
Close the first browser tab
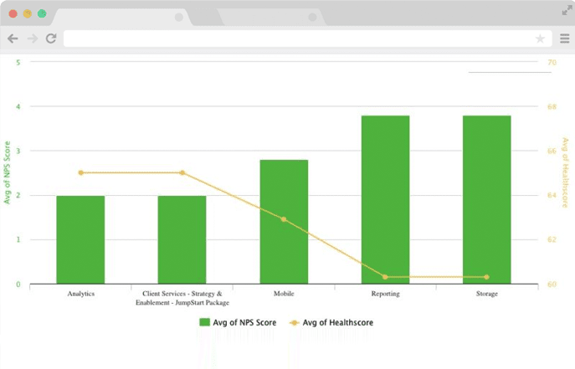click(x=178, y=17)
